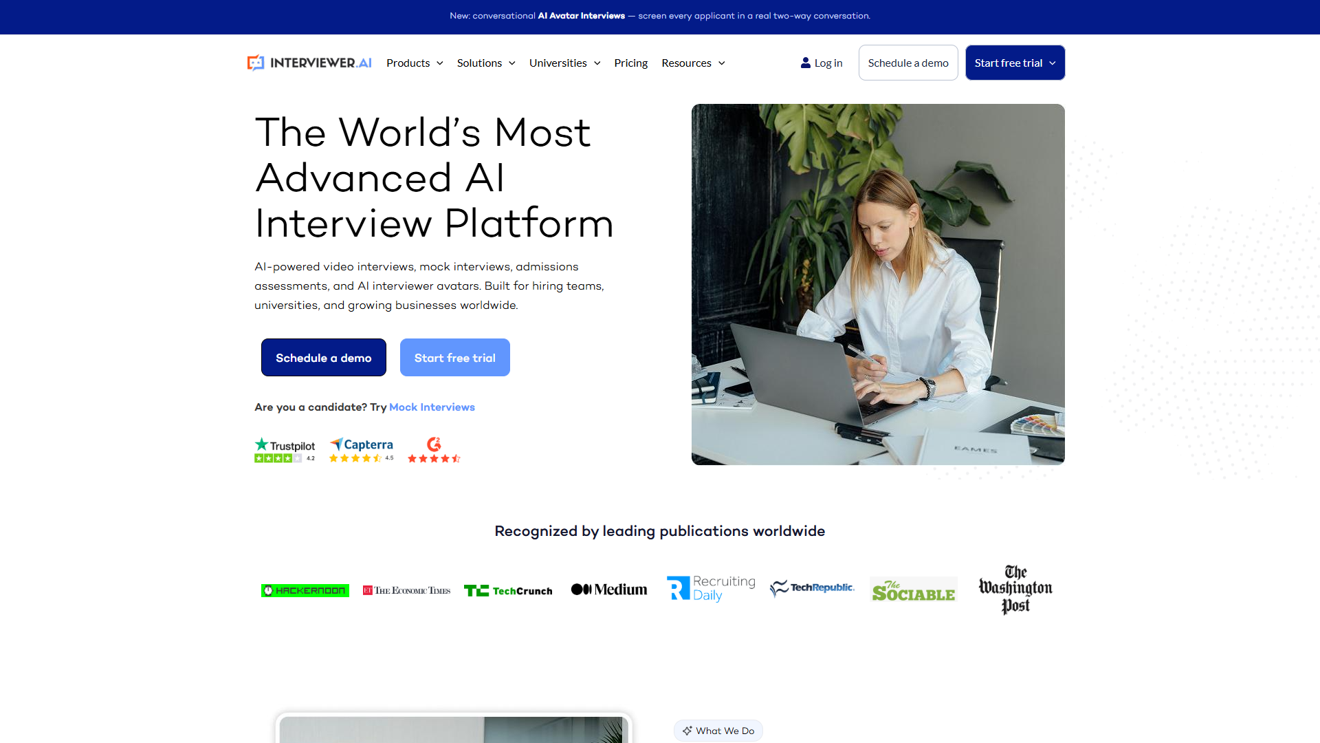Click the 'Recognized by leading publications worldwide' heading
Image resolution: width=1320 pixels, height=743 pixels.
pos(660,531)
